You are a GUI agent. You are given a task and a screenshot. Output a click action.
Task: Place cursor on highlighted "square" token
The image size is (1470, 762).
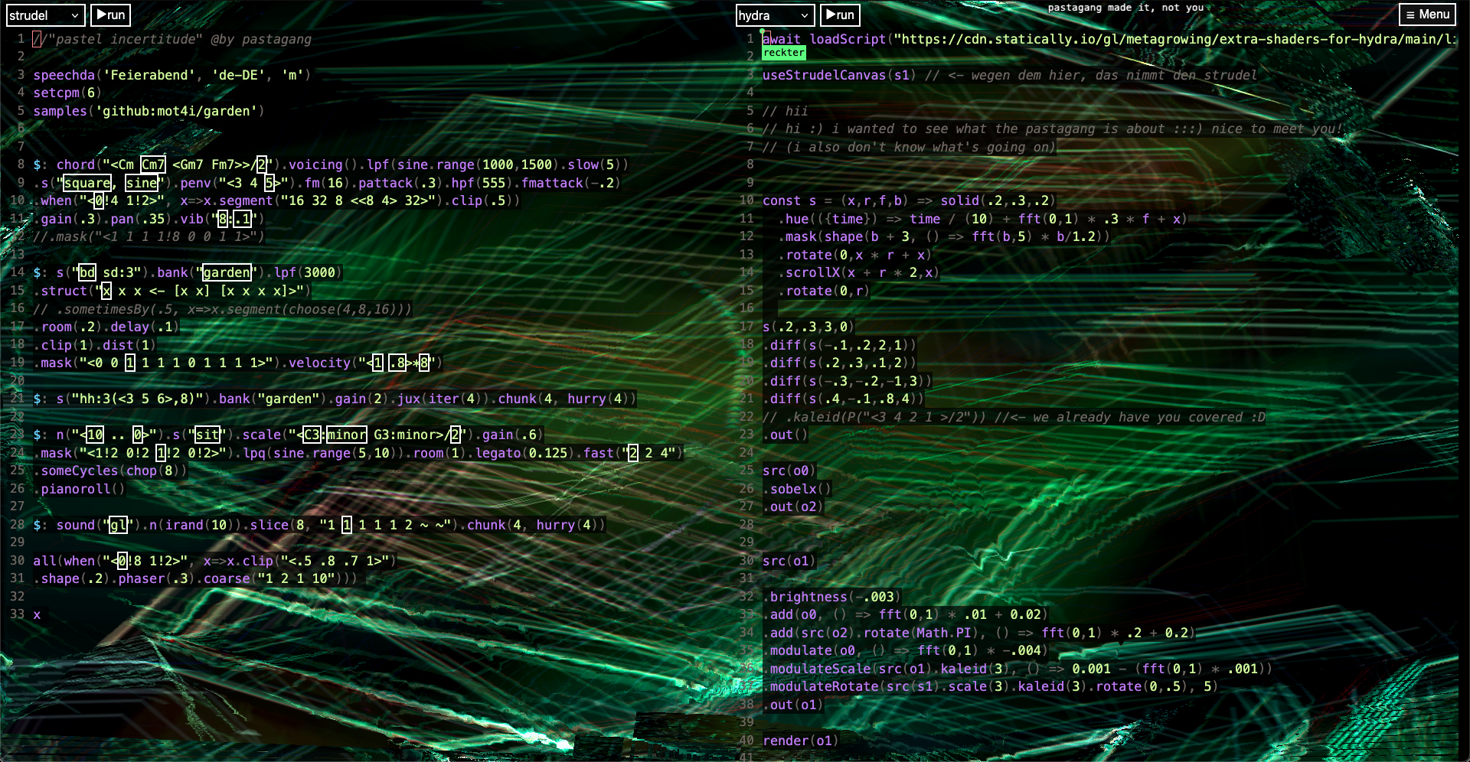(x=87, y=183)
